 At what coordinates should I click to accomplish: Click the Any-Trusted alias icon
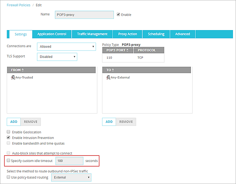(x=13, y=78)
